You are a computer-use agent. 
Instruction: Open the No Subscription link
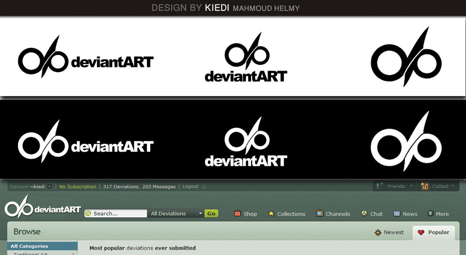(x=77, y=187)
